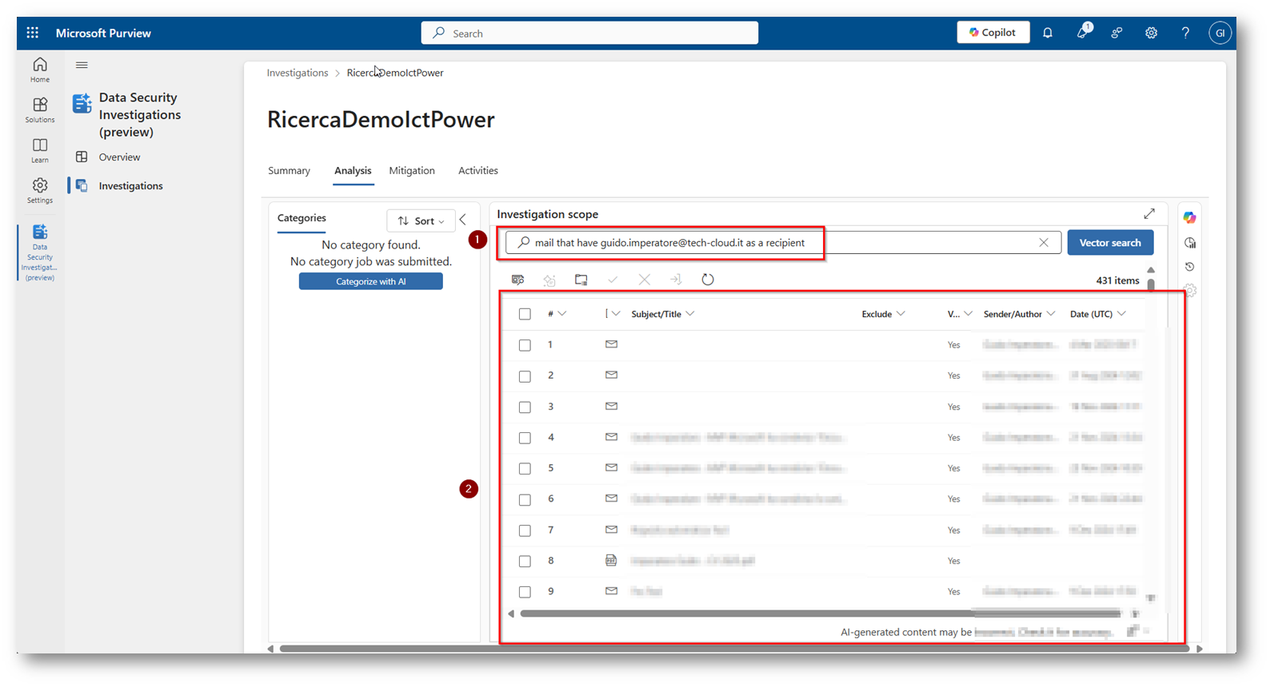1270x687 pixels.
Task: Click the vector search query field
Action: coord(784,243)
